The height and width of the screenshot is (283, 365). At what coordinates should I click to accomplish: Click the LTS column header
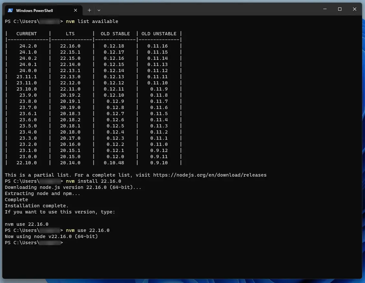pos(70,34)
